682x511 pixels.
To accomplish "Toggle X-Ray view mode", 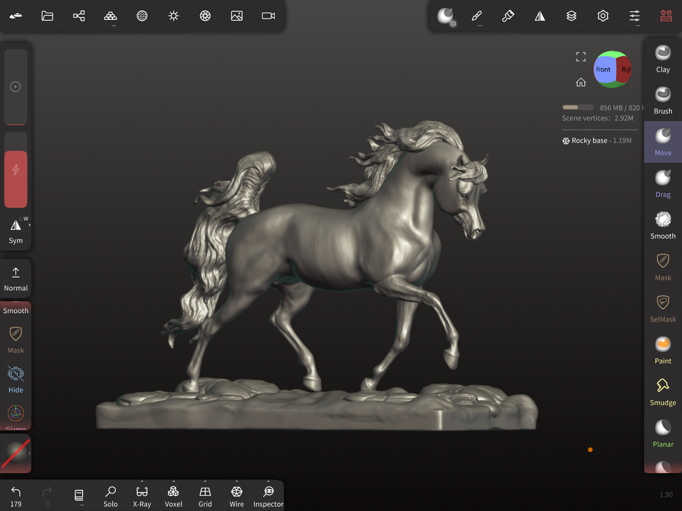I will (142, 496).
